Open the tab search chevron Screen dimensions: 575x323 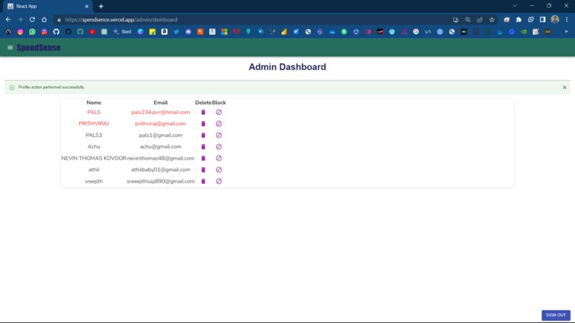tap(515, 6)
